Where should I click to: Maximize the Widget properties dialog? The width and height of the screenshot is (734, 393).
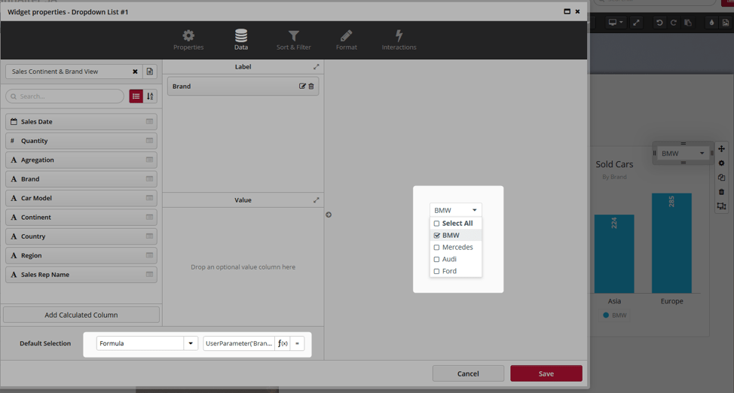567,11
